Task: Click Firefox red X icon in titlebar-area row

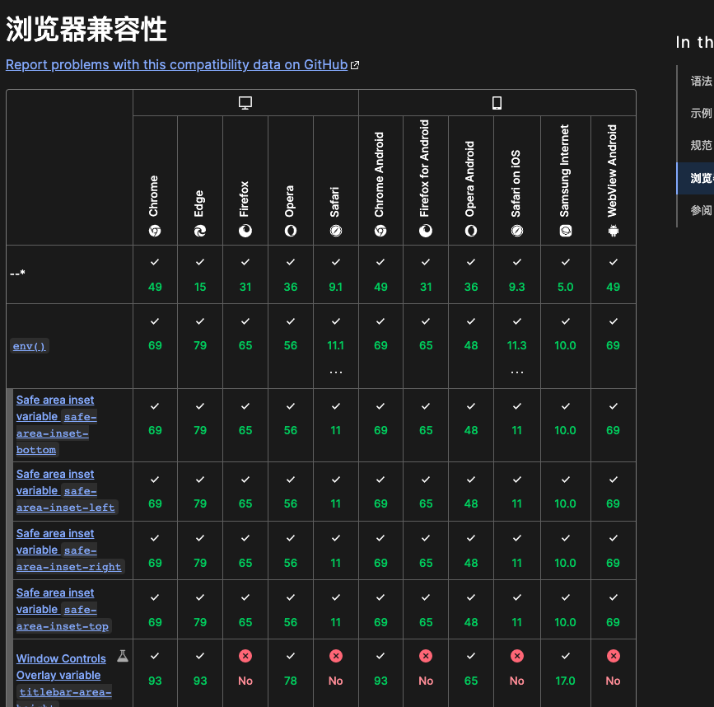Action: [x=245, y=656]
